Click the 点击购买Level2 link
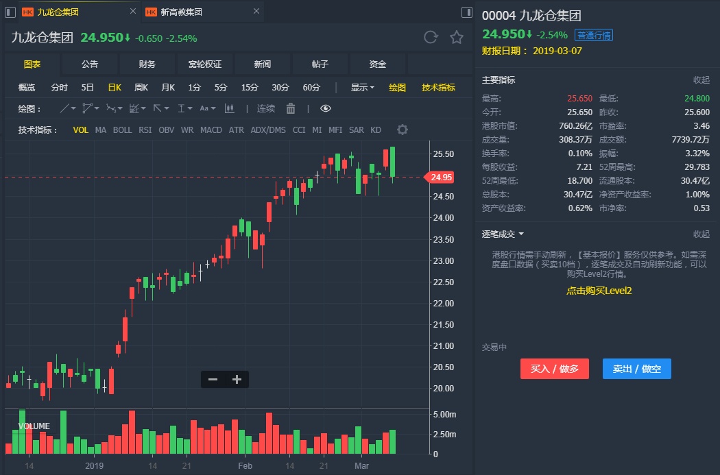This screenshot has height=475, width=720. pyautogui.click(x=599, y=291)
